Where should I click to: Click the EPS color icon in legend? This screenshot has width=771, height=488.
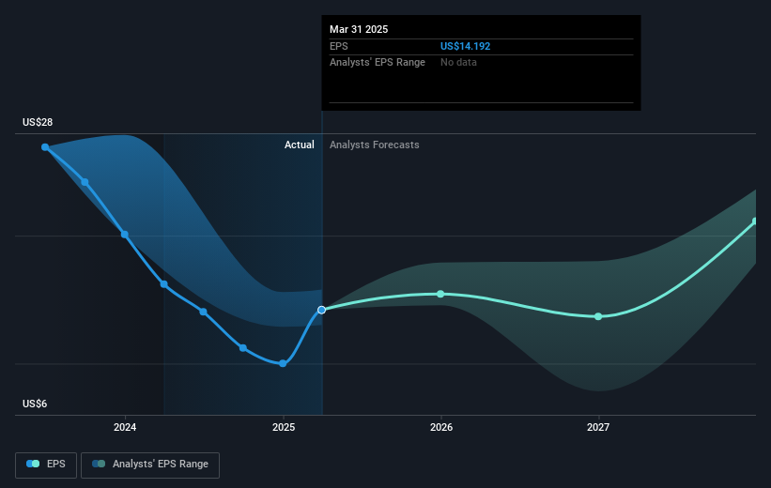pos(33,464)
